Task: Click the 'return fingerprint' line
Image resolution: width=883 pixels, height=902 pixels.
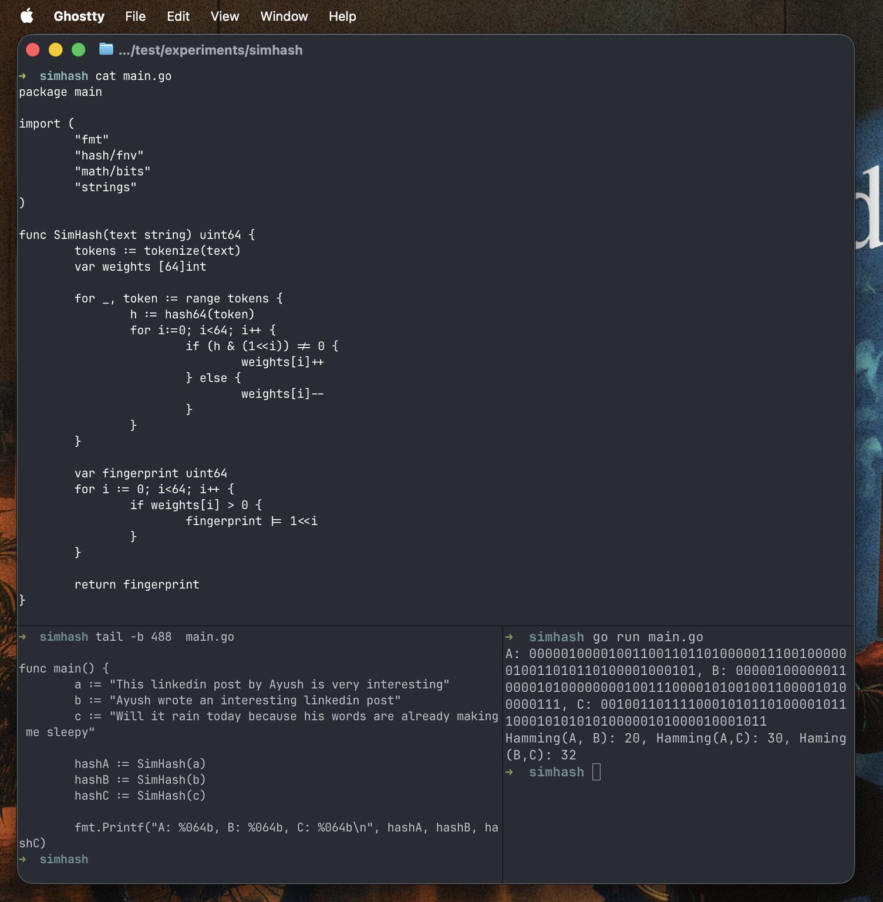Action: click(x=137, y=584)
